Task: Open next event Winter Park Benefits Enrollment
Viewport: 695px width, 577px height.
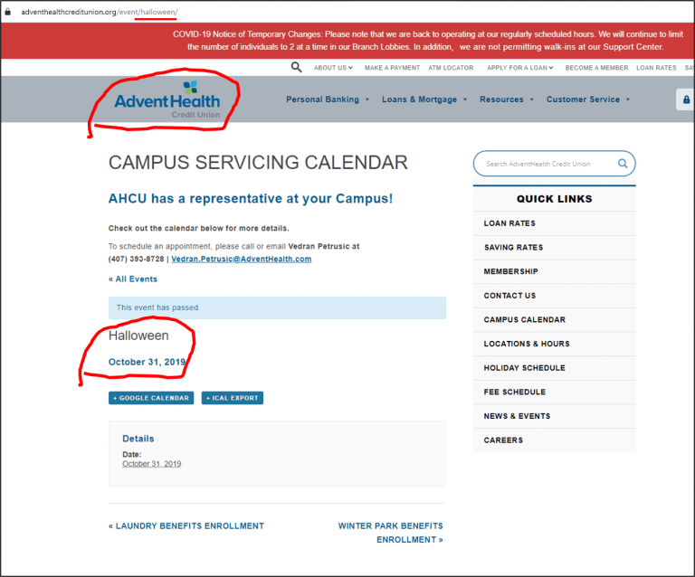Action: pos(391,533)
